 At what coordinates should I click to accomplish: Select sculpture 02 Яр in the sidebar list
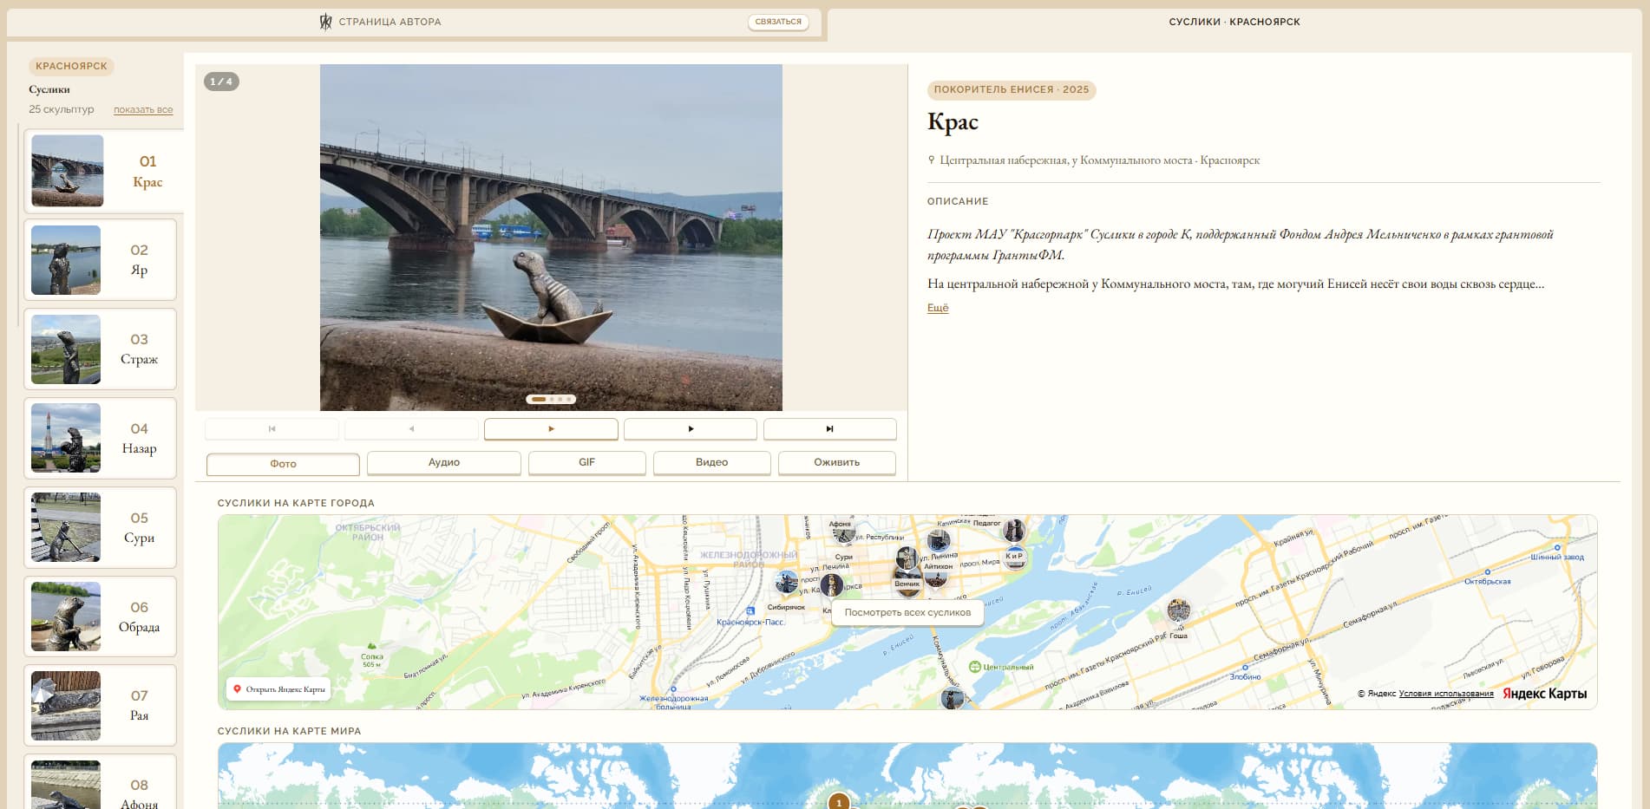click(101, 260)
